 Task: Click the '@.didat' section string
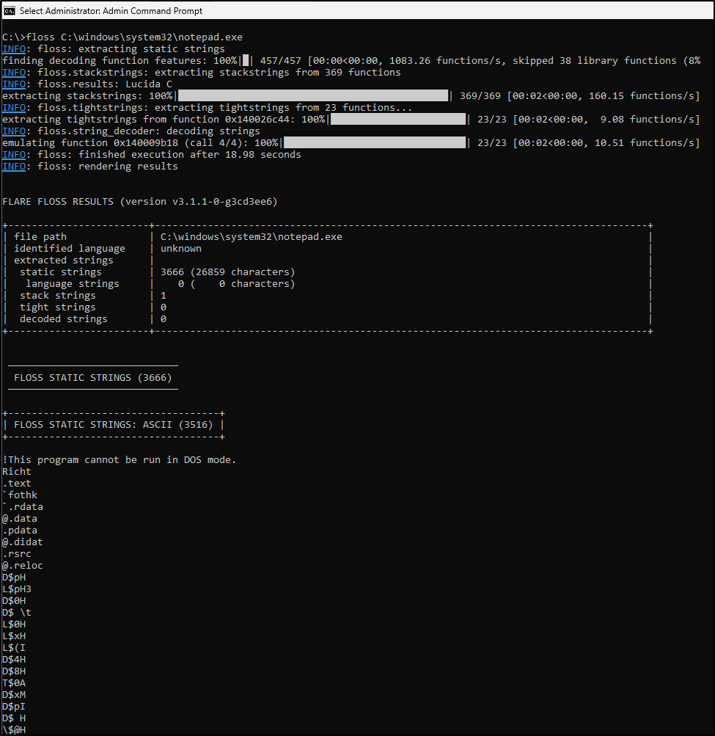[23, 542]
